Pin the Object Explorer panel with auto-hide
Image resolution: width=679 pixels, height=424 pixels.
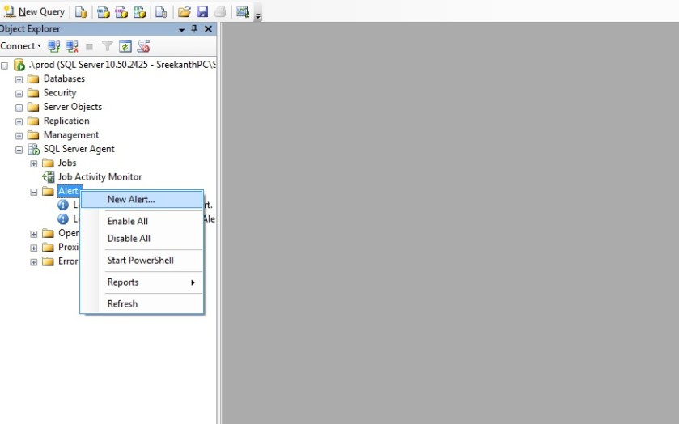tap(194, 29)
